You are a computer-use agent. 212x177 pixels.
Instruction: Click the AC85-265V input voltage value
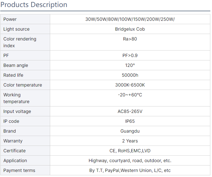130,112
